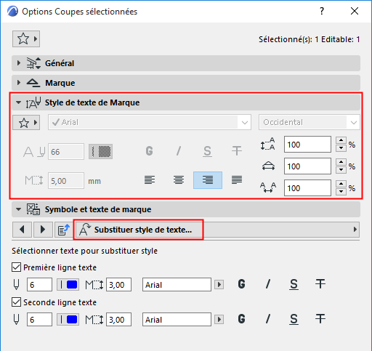Viewport: 372px width, 351px height.
Task: Increase character spacing with up stepper
Action: pos(341,184)
